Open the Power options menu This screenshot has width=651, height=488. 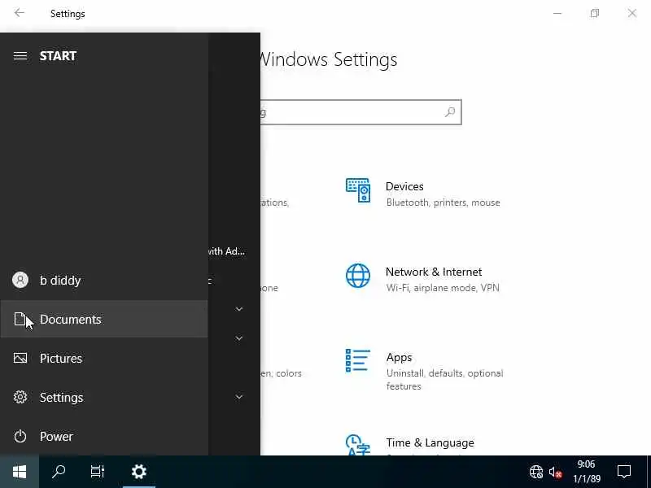104,436
